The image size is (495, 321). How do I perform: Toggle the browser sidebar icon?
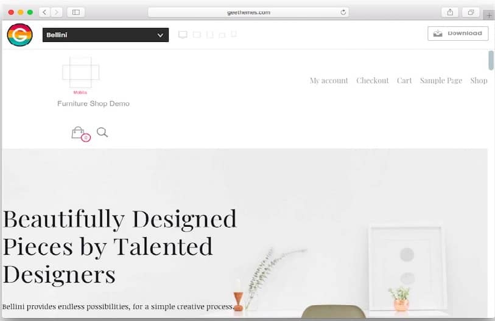click(75, 12)
